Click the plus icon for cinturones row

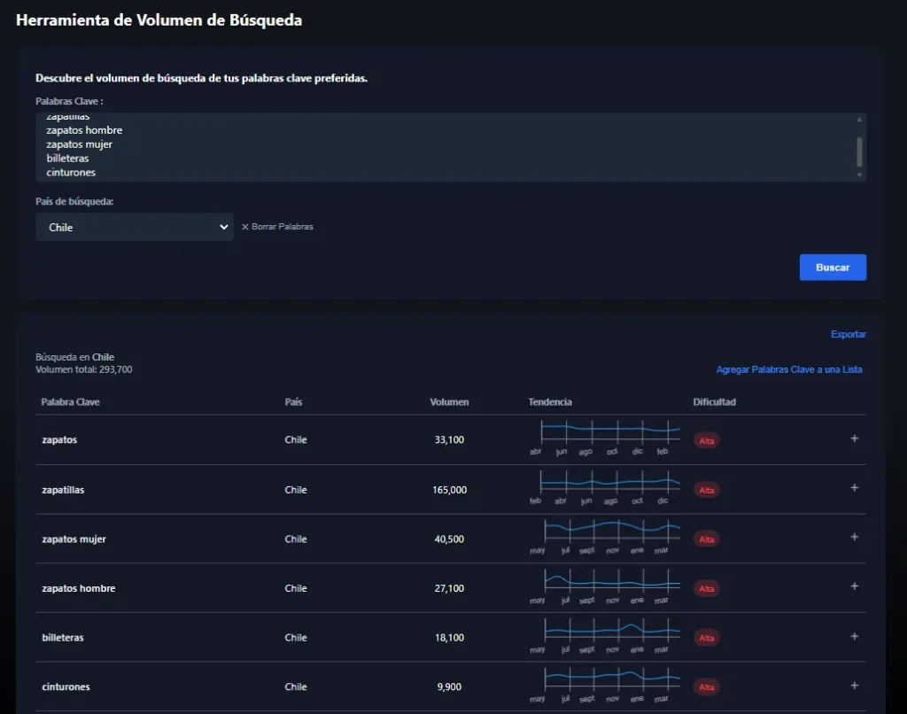point(854,686)
